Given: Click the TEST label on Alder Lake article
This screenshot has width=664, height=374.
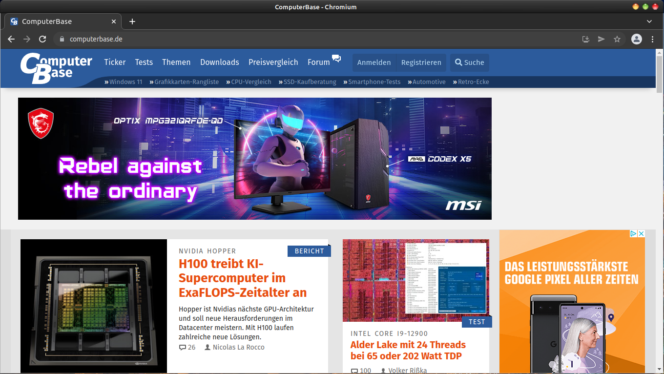Looking at the screenshot, I should pos(477,322).
